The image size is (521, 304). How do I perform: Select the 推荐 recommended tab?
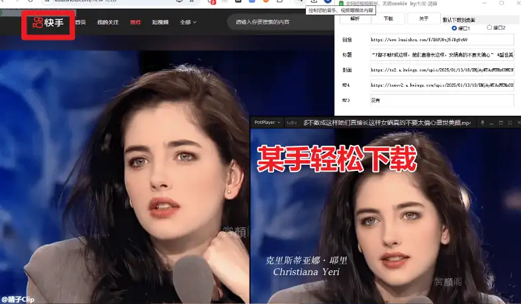(x=135, y=23)
